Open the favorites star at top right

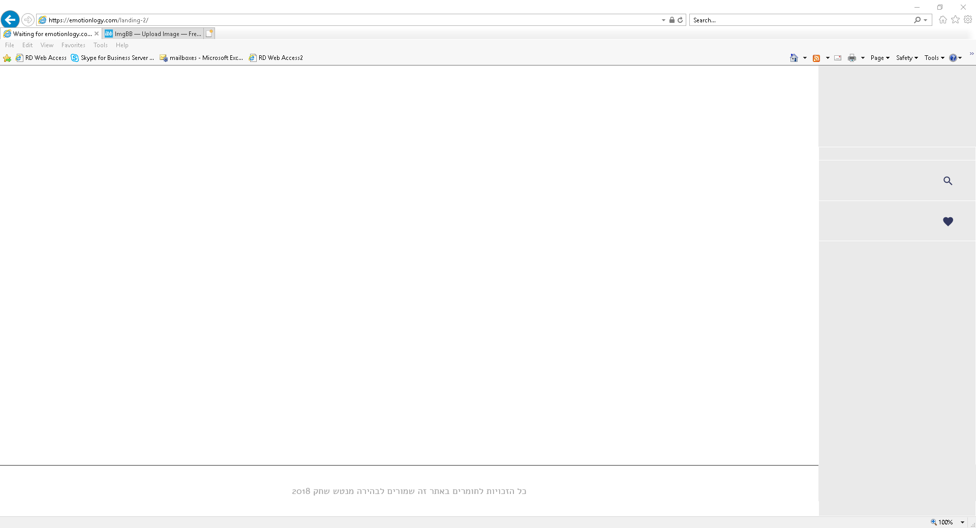pyautogui.click(x=956, y=20)
